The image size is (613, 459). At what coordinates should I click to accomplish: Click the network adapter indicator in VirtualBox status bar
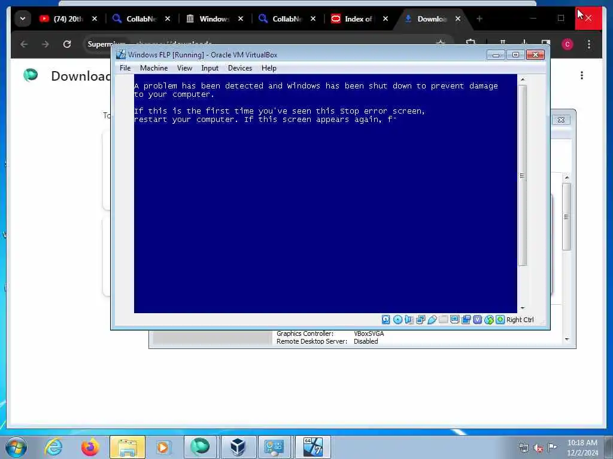(x=421, y=320)
